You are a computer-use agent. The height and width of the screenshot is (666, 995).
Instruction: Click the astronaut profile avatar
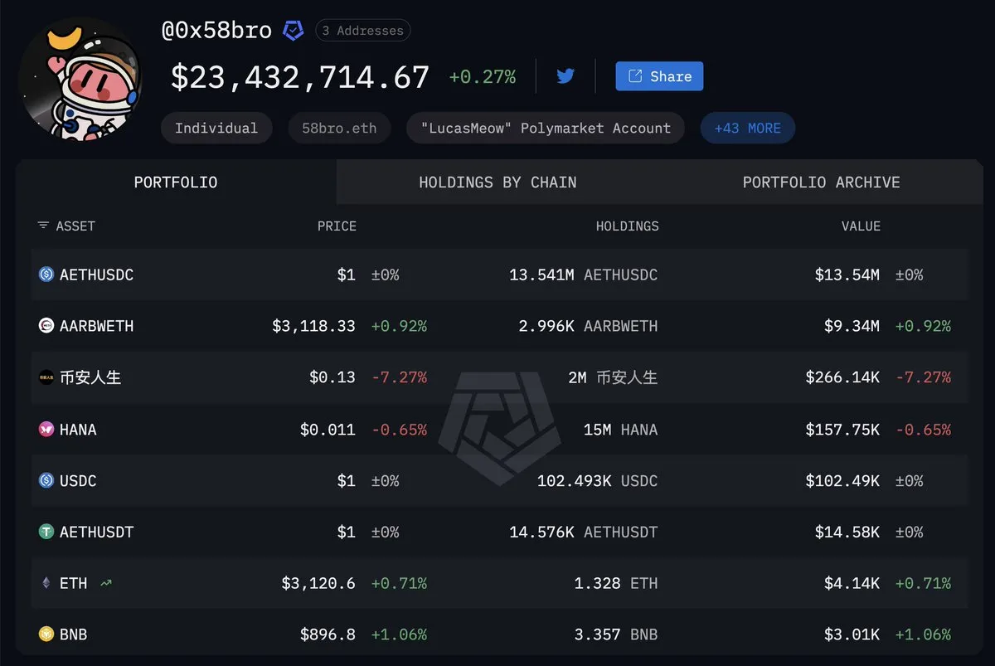(80, 80)
